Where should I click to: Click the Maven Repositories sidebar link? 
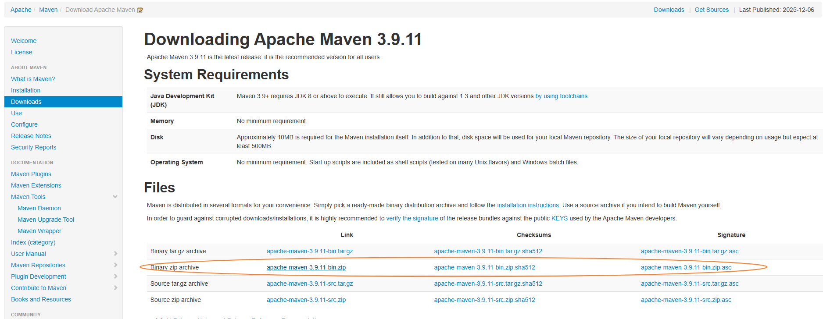coord(38,265)
